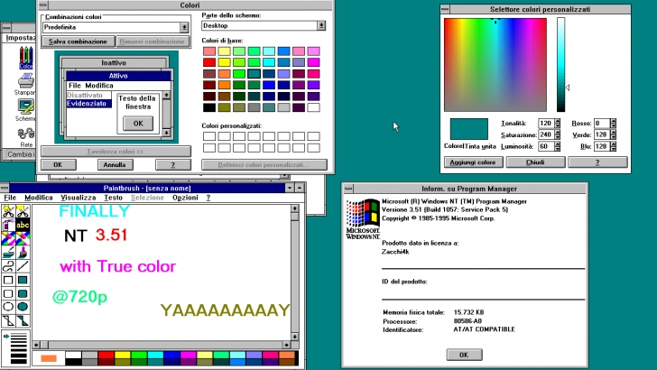Viewport: 657px width, 370px height.
Task: Click the Tonalità value field
Action: [546, 124]
